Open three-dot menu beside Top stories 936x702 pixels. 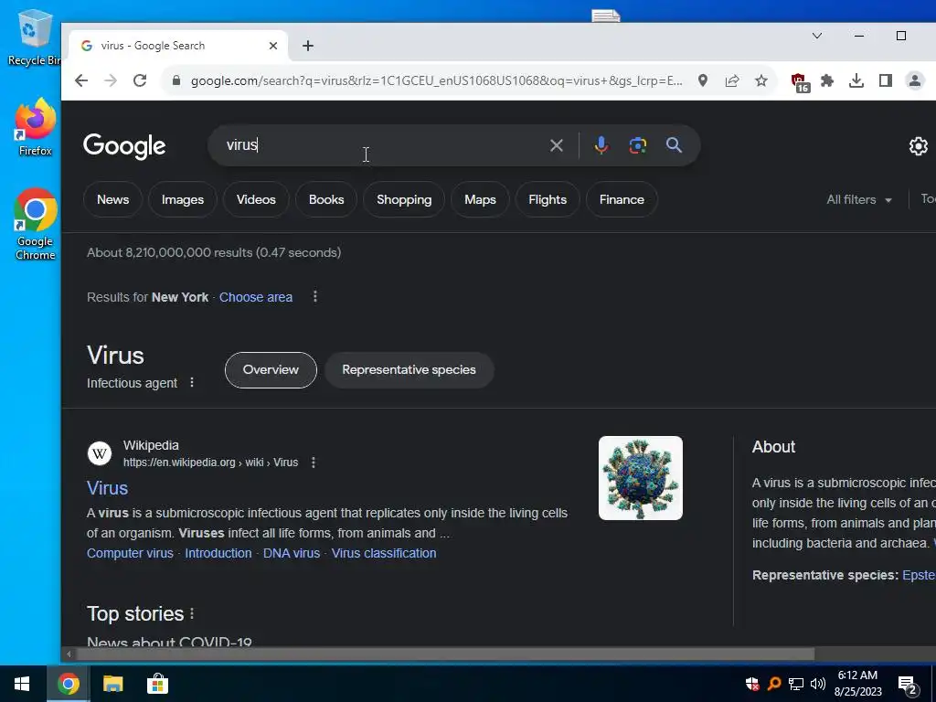[x=192, y=613]
